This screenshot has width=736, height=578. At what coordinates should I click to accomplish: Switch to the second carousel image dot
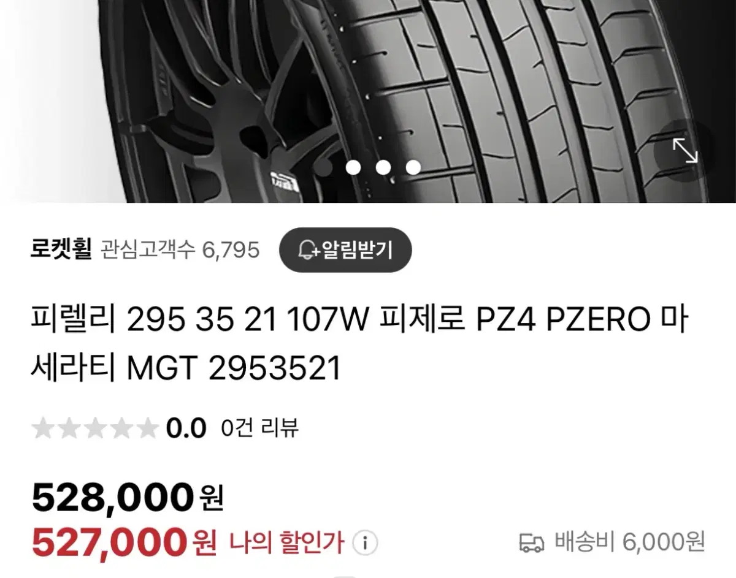(353, 167)
